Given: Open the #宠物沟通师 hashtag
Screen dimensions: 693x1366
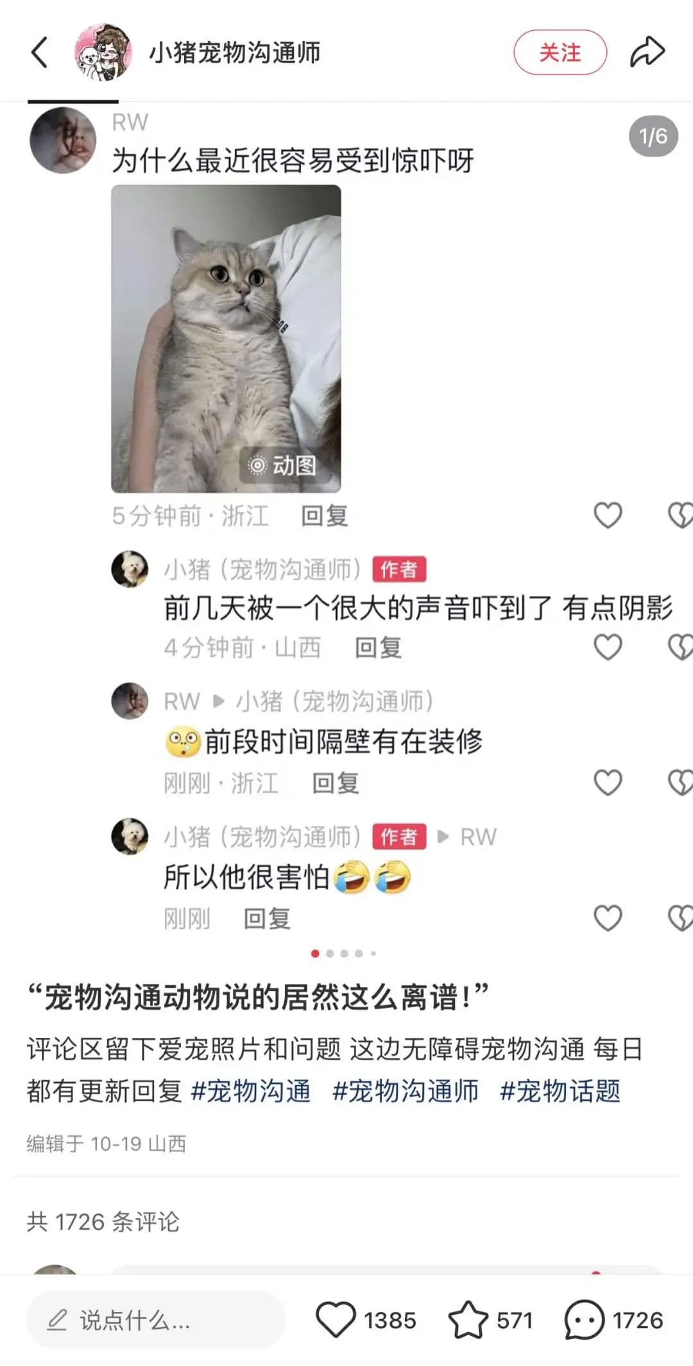Looking at the screenshot, I should [405, 1091].
